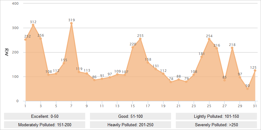Select the data point showing 109
261x130 pixels.
click(117, 74)
